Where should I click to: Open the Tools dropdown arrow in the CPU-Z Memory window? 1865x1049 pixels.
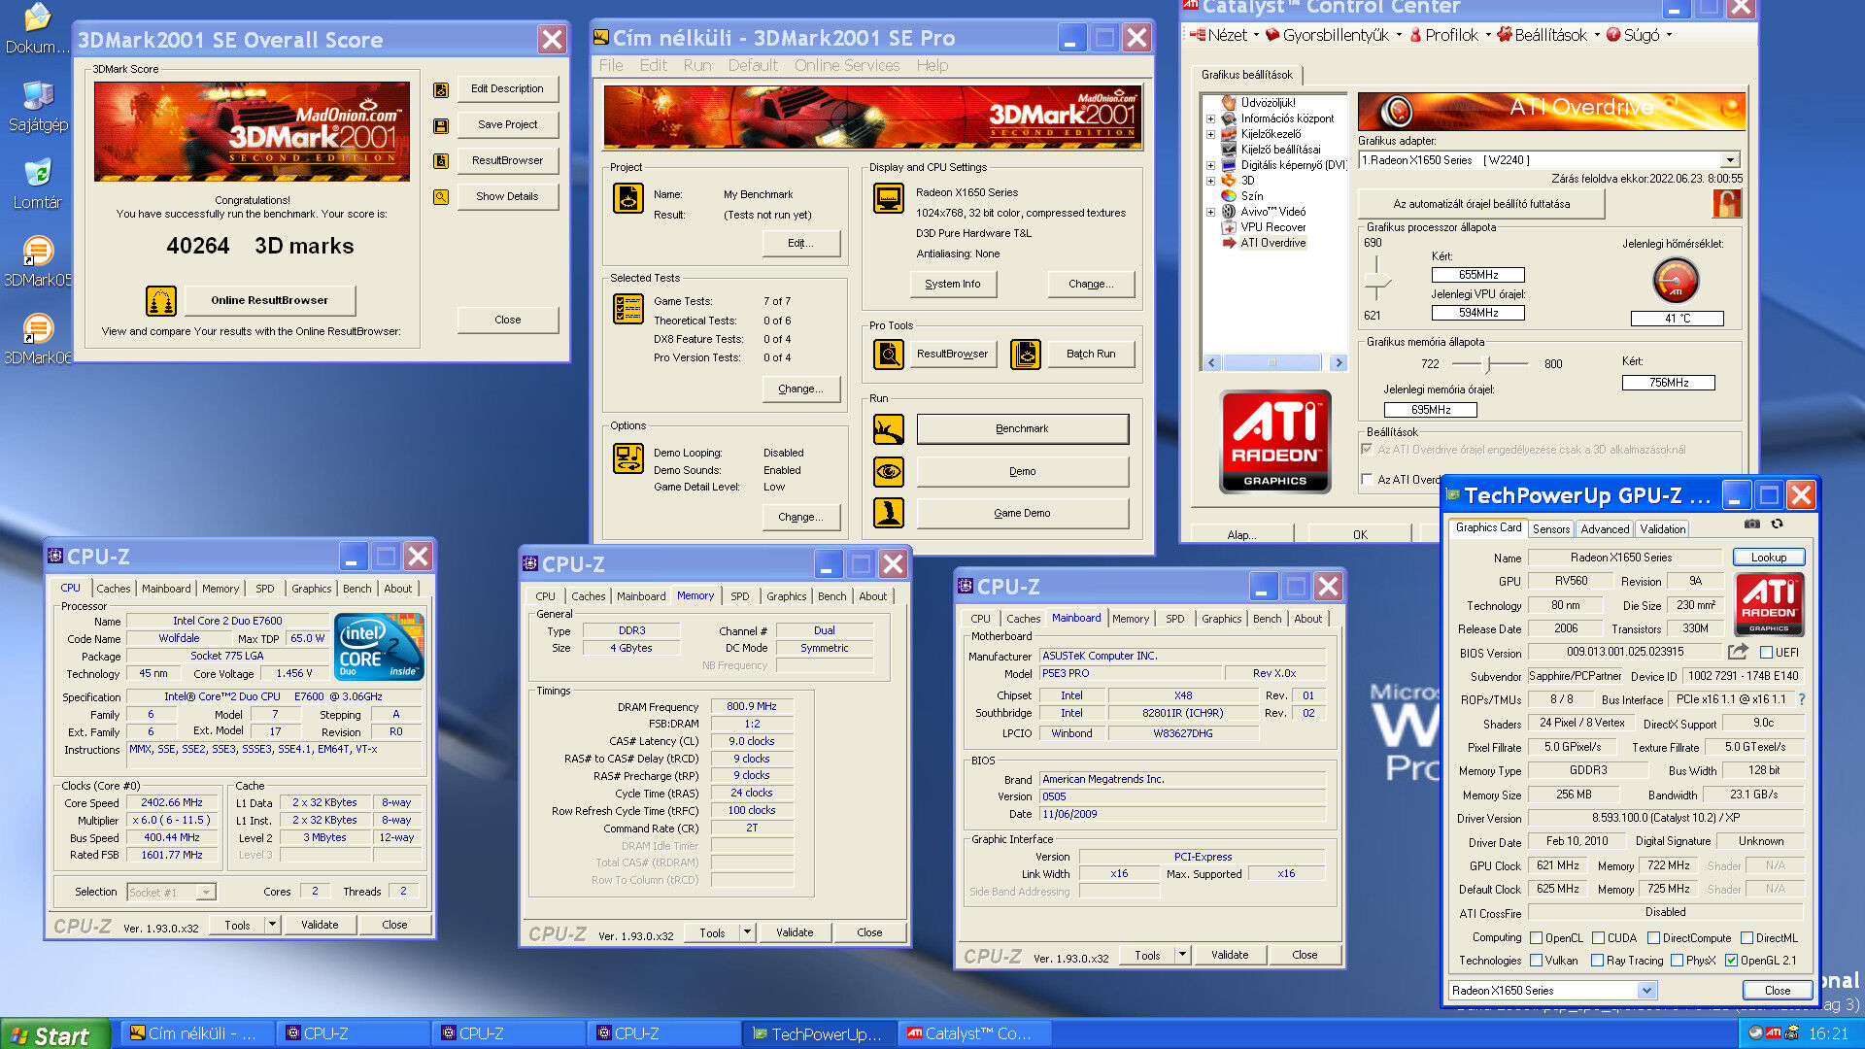(747, 932)
